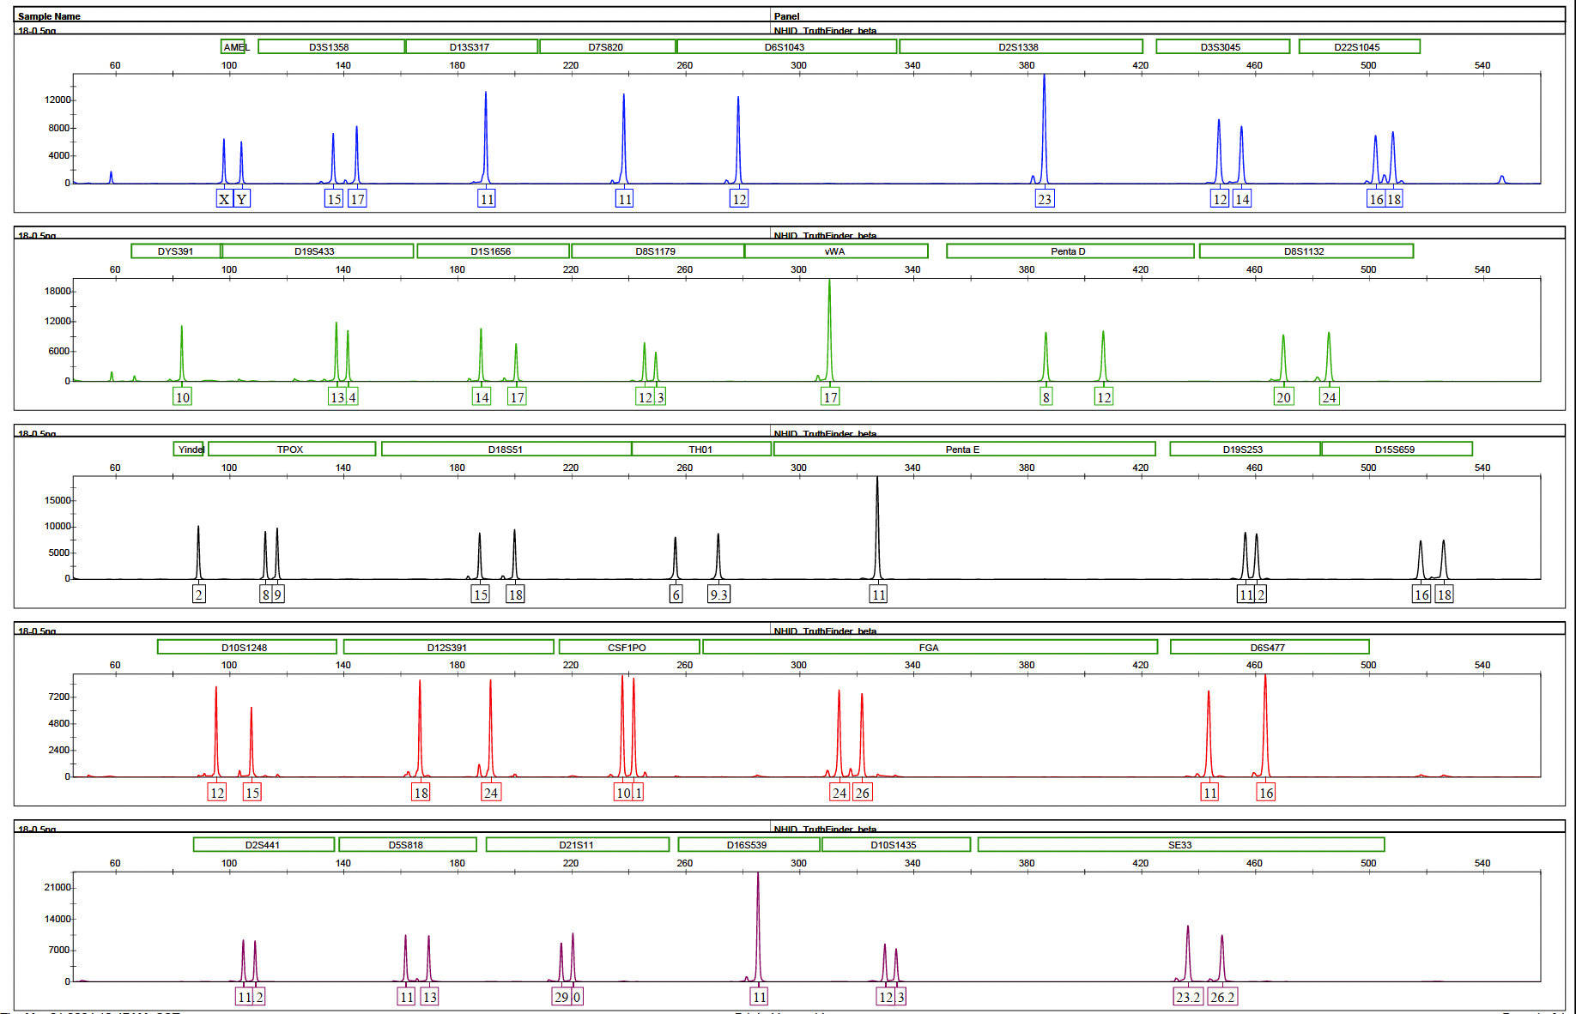1576x1014 pixels.
Task: Click the Sample Name column header
Action: 50,16
